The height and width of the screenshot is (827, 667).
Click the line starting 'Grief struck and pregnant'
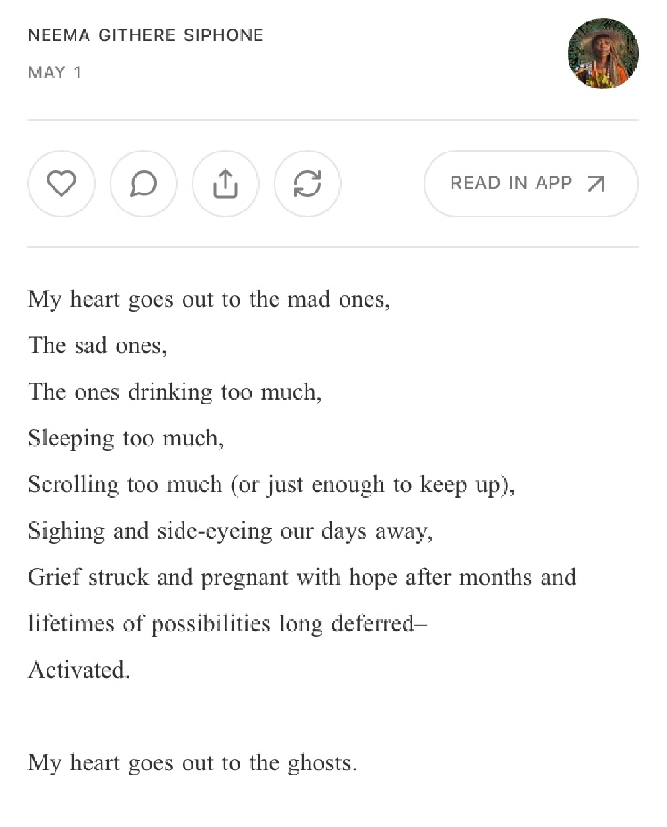(302, 577)
